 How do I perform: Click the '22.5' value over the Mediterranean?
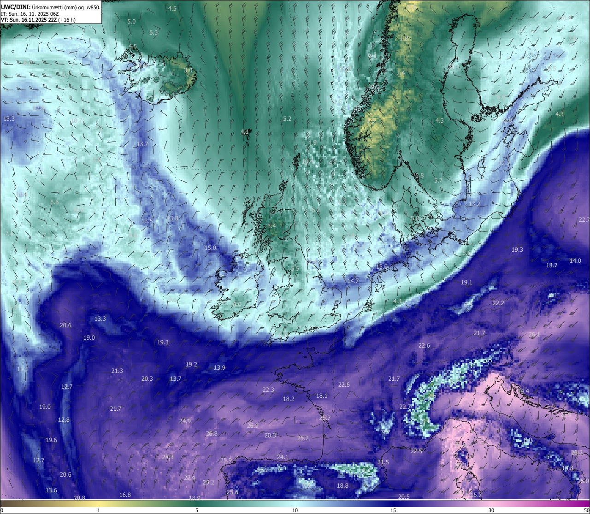click(416, 451)
